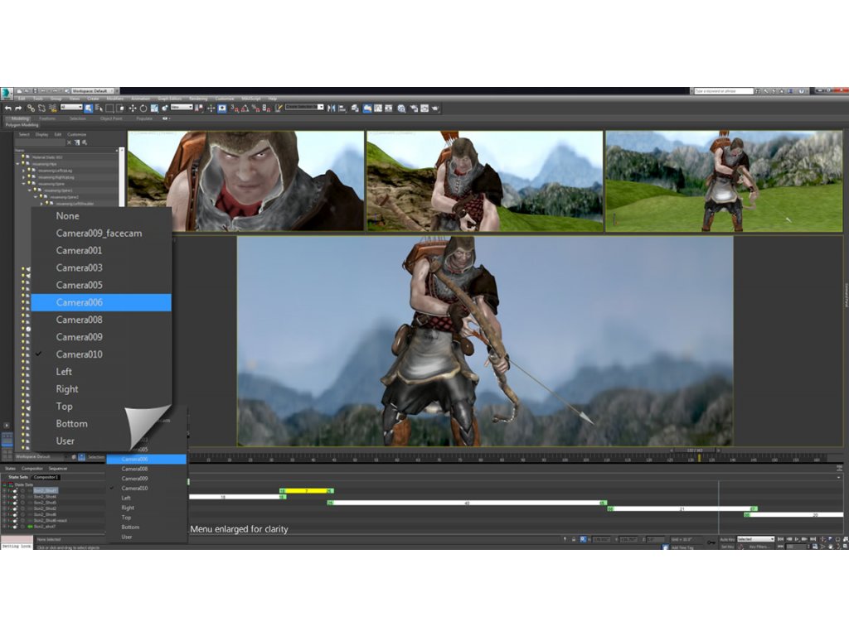Toggle the radio circle beside Scn2_Shot4
849x636 pixels.
tap(22, 496)
